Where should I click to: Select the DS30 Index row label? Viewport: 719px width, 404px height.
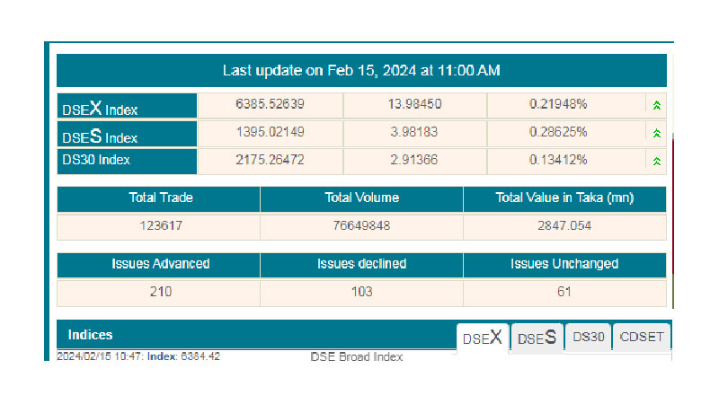(126, 161)
